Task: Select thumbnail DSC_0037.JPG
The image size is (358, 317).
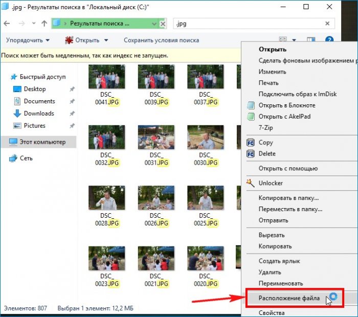Action: (206, 77)
